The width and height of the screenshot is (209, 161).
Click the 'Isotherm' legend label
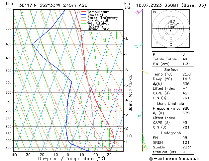(95, 26)
